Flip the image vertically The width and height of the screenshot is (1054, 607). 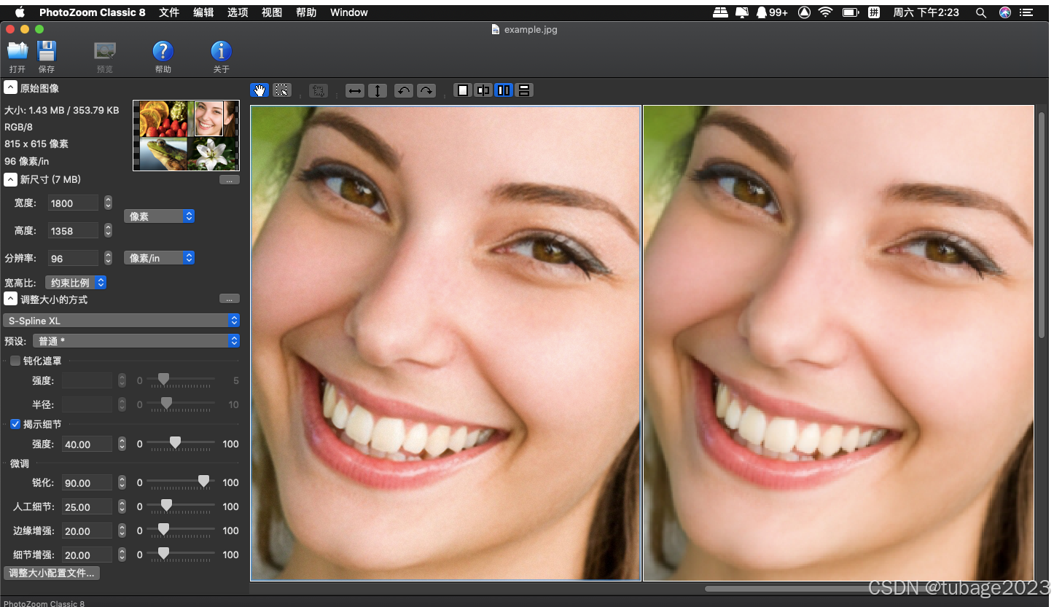click(x=378, y=90)
